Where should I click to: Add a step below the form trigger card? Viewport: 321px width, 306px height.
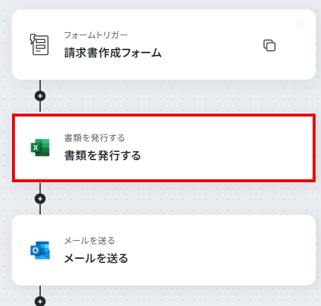[x=40, y=96]
